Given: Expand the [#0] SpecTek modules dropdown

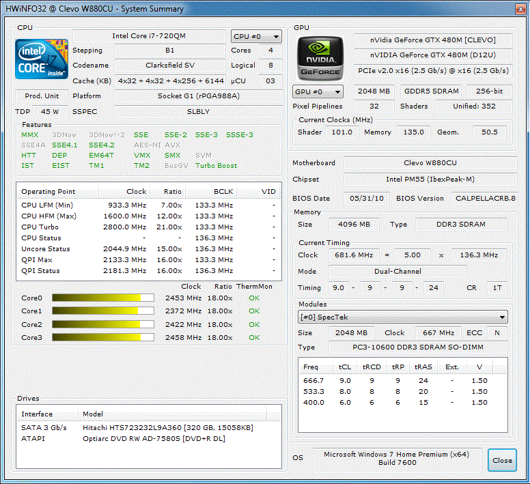Looking at the screenshot, I should point(402,317).
